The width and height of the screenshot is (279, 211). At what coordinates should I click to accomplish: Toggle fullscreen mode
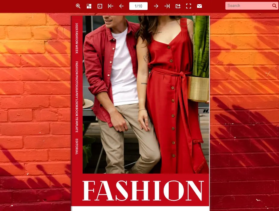[x=189, y=6]
